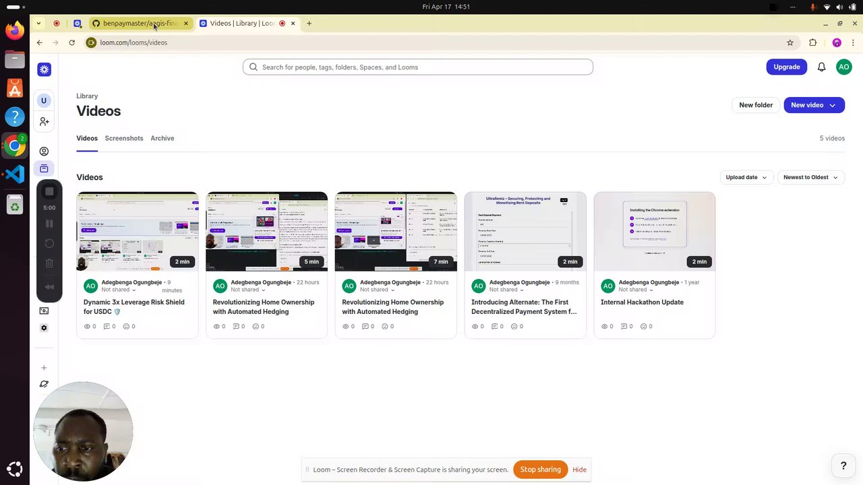Go back in browser history
The width and height of the screenshot is (863, 485).
pos(40,42)
